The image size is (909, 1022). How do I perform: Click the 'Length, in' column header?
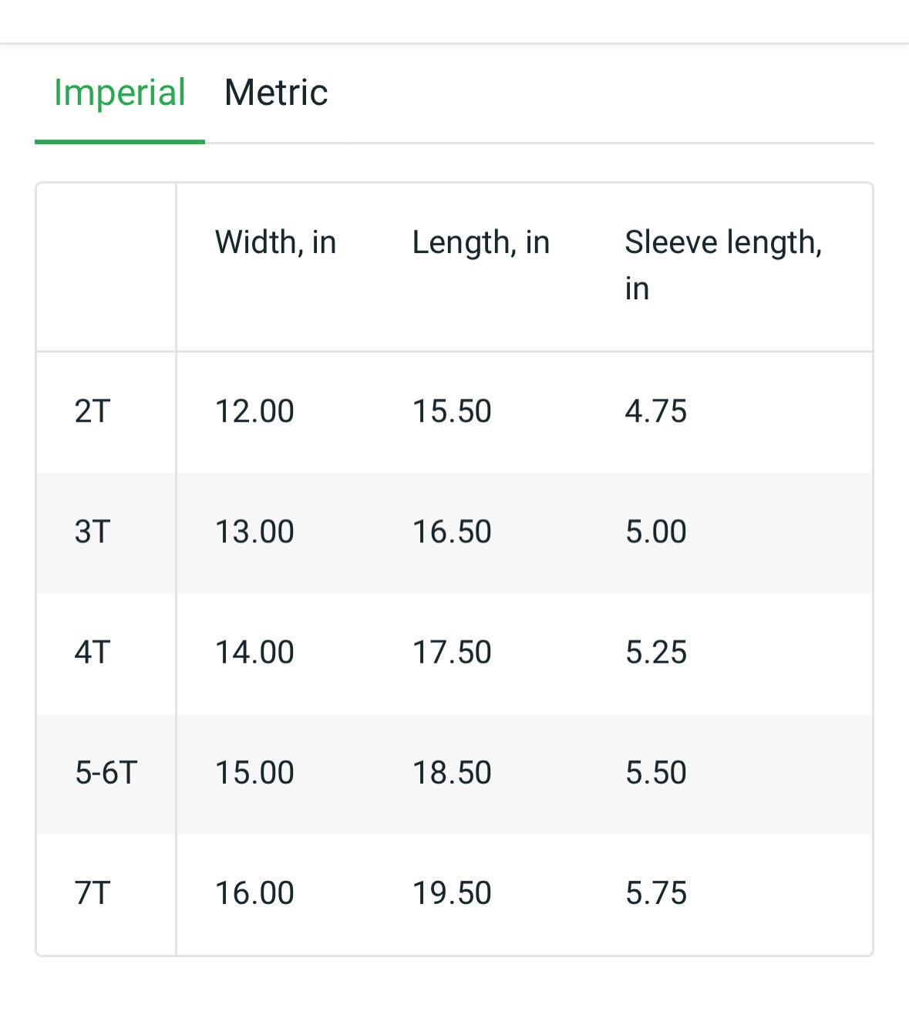(x=480, y=242)
